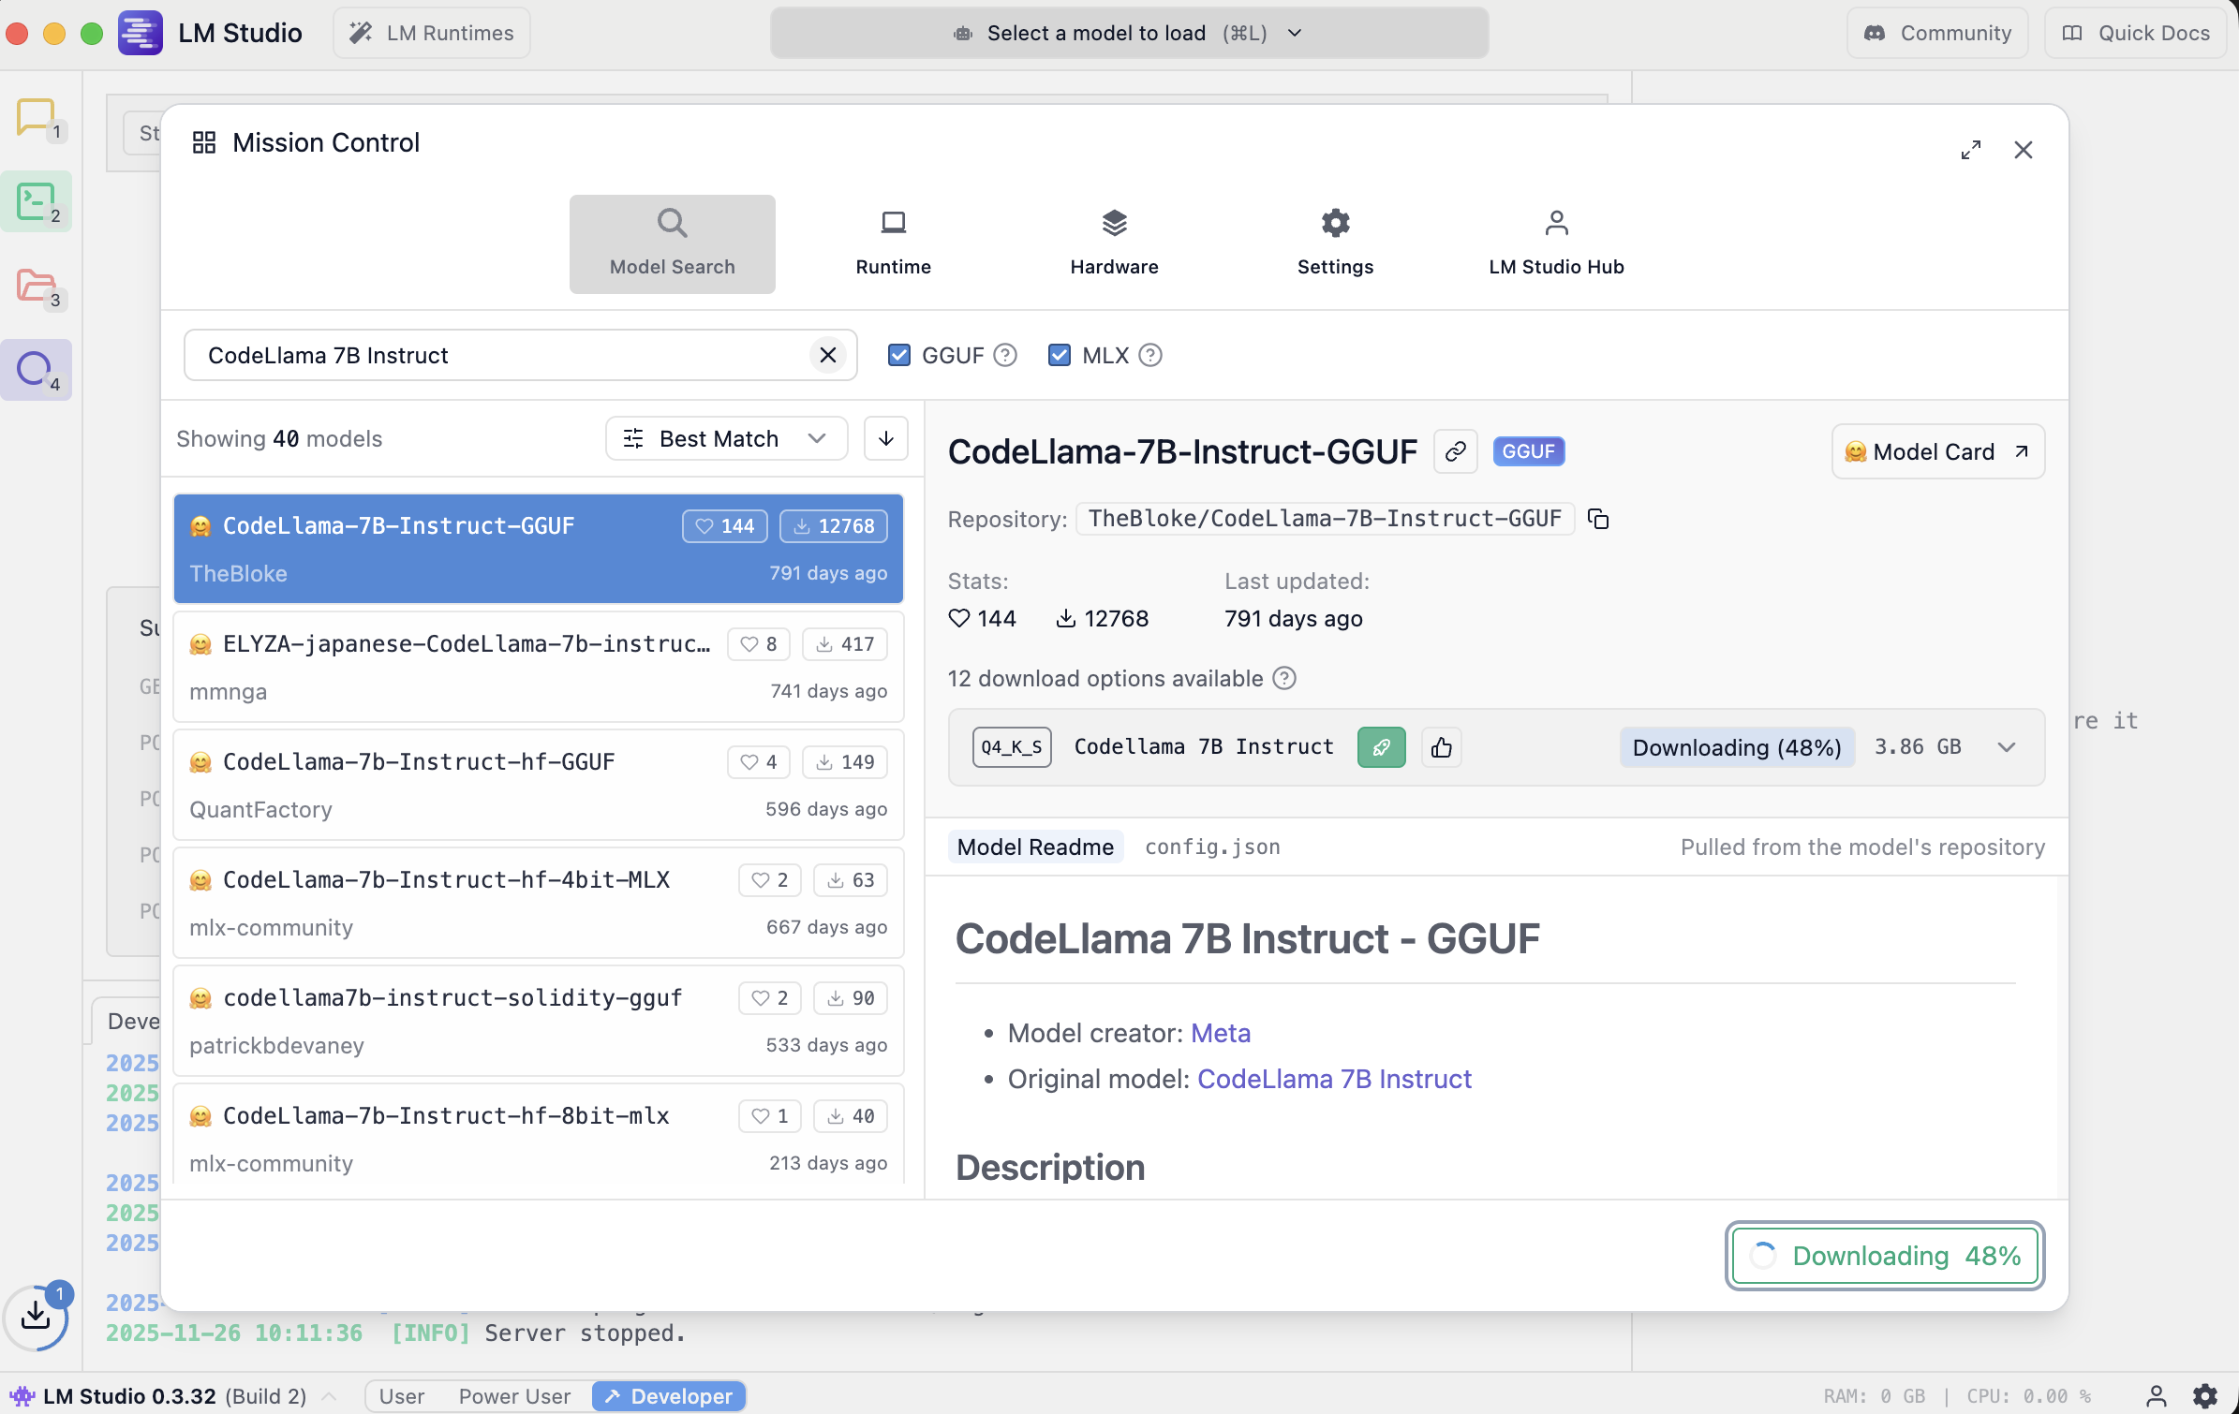Open the Model Card link
Screen dimensions: 2239x1414
coord(1937,451)
